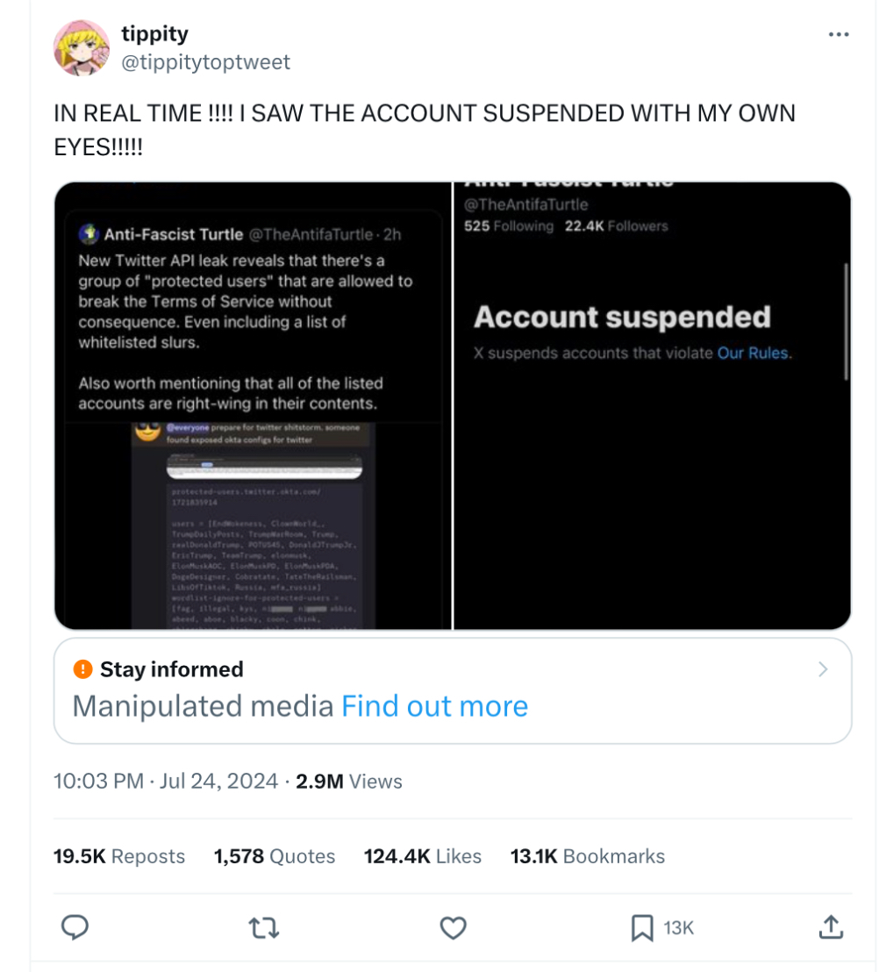Click the 13.1K Bookmarks count

point(587,856)
